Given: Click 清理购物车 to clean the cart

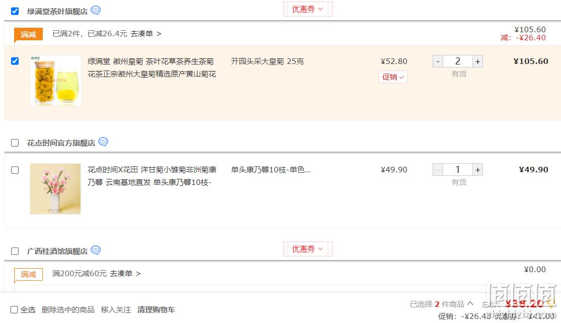Looking at the screenshot, I should click(x=156, y=310).
